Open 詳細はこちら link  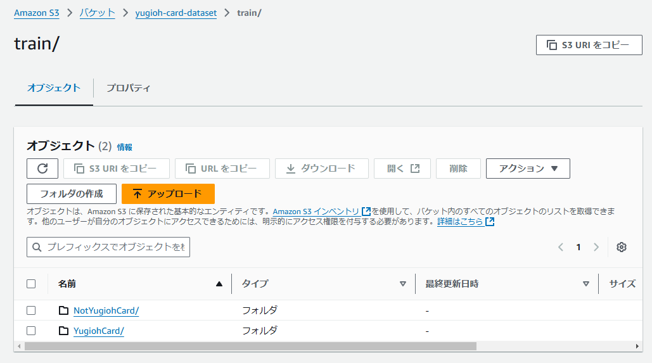(x=460, y=222)
